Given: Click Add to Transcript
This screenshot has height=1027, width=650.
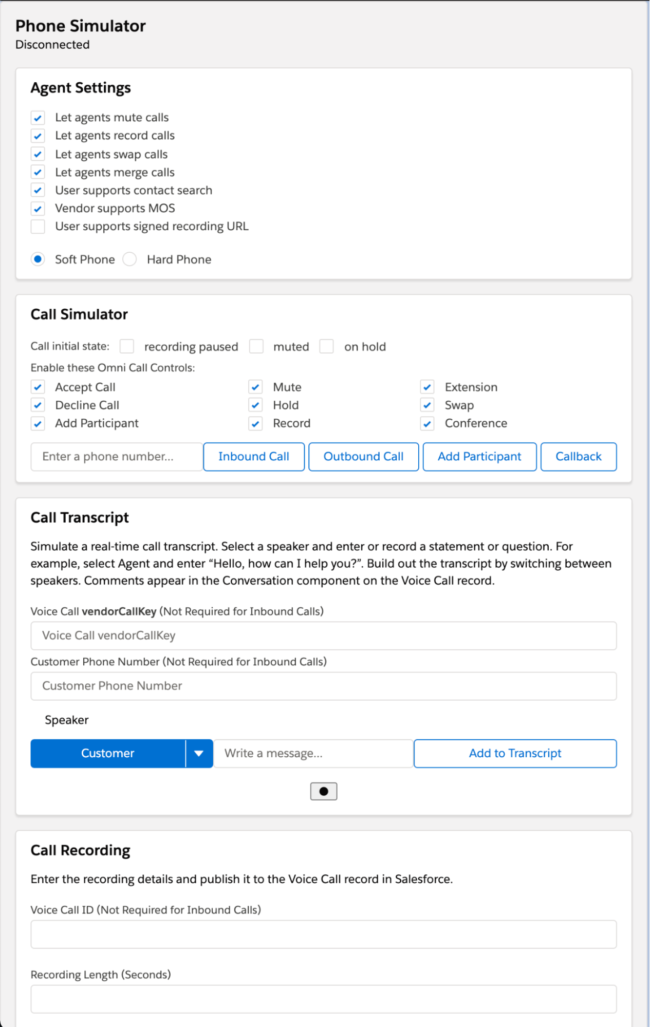Looking at the screenshot, I should coord(515,753).
